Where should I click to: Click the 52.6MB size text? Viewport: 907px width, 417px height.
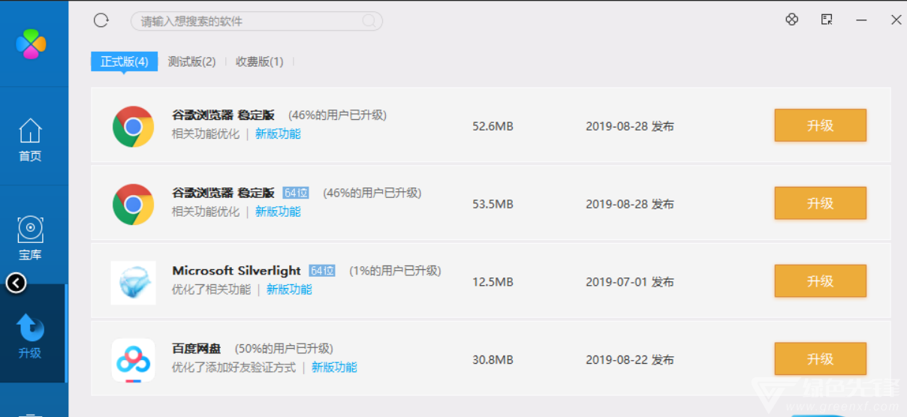(493, 126)
